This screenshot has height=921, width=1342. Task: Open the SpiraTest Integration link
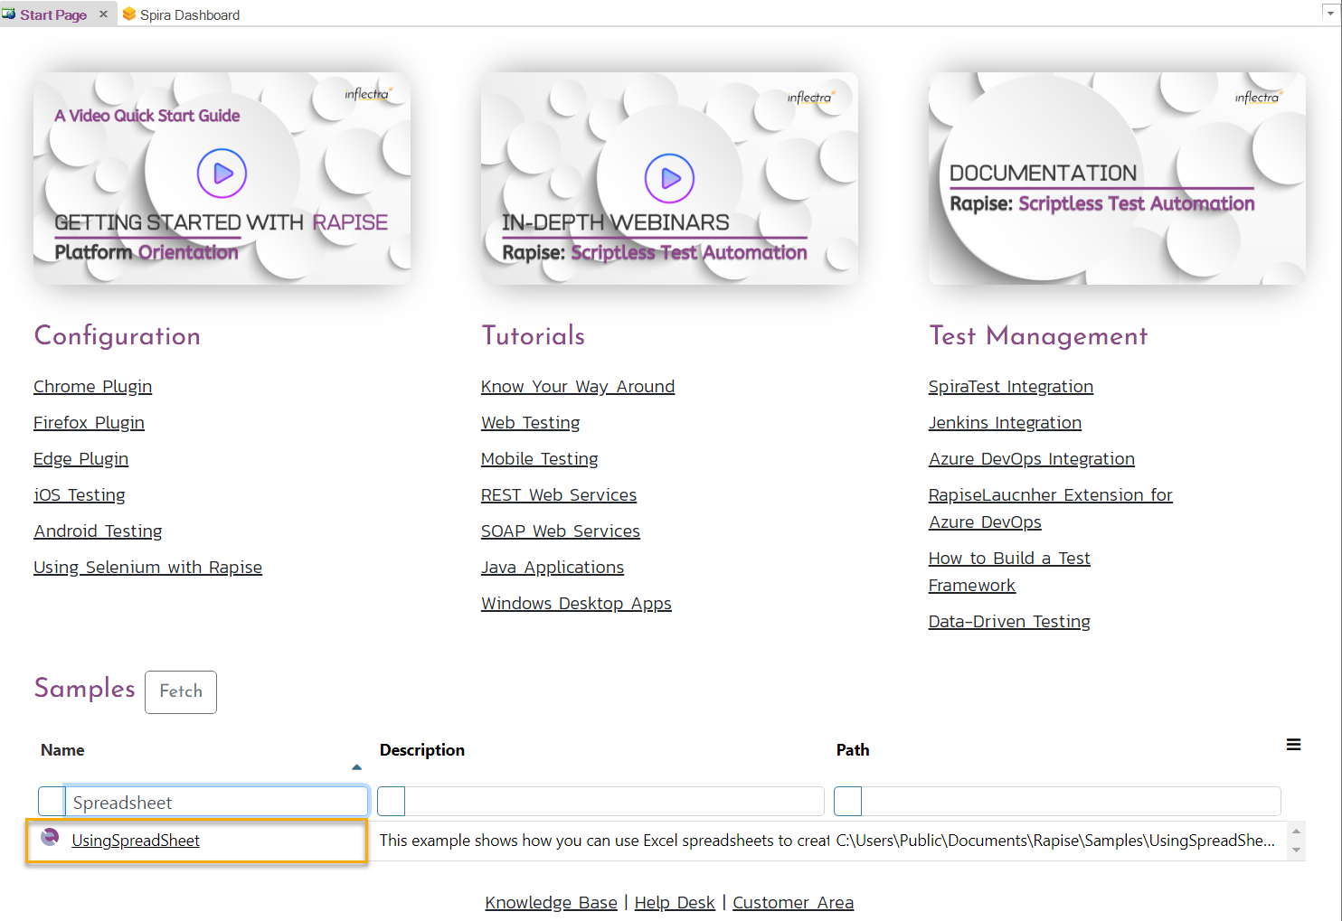tap(1011, 387)
